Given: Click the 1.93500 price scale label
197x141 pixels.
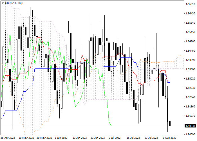Looking at the screenshot, I should [x=191, y=69].
